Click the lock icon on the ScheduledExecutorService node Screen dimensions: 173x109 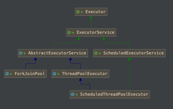click(100, 53)
